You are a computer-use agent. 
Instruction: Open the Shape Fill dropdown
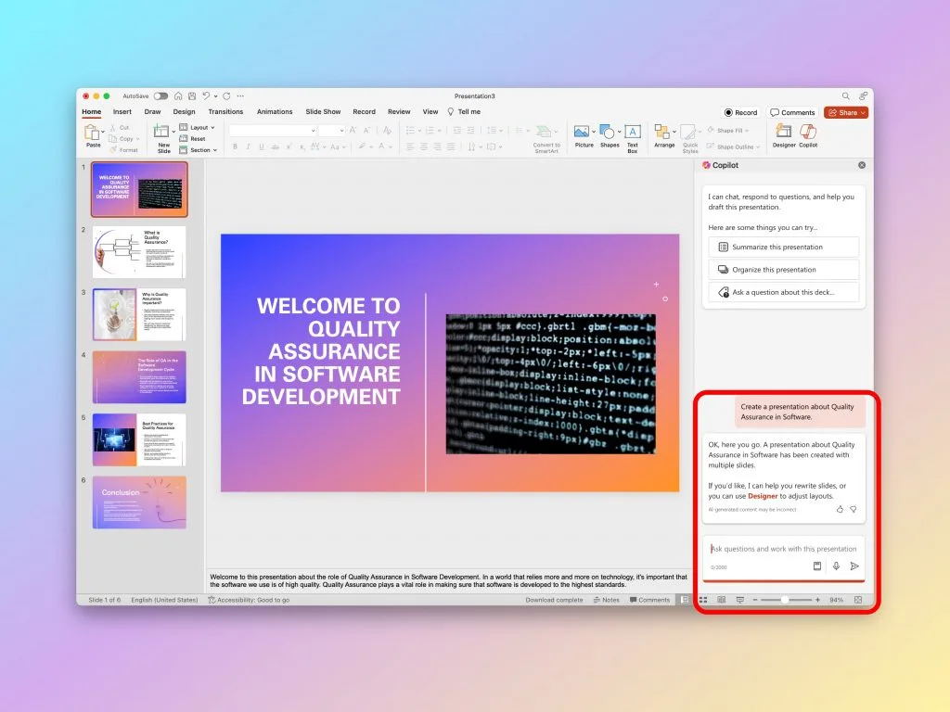727,131
